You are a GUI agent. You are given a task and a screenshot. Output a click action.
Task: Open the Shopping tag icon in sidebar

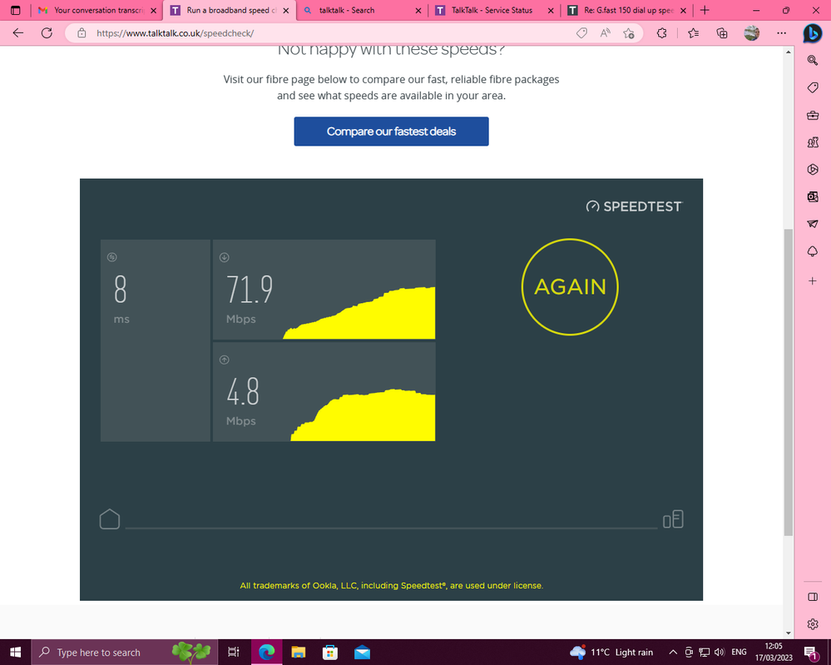813,87
